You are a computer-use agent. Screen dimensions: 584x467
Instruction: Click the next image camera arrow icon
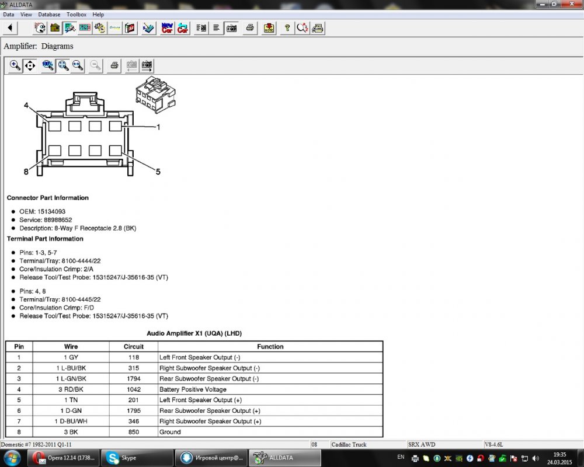147,65
